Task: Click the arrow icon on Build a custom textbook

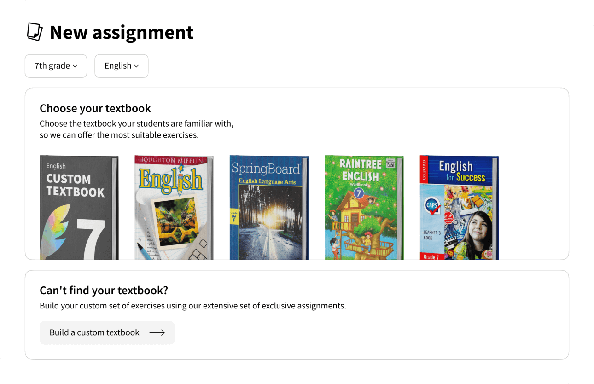Action: (x=157, y=332)
